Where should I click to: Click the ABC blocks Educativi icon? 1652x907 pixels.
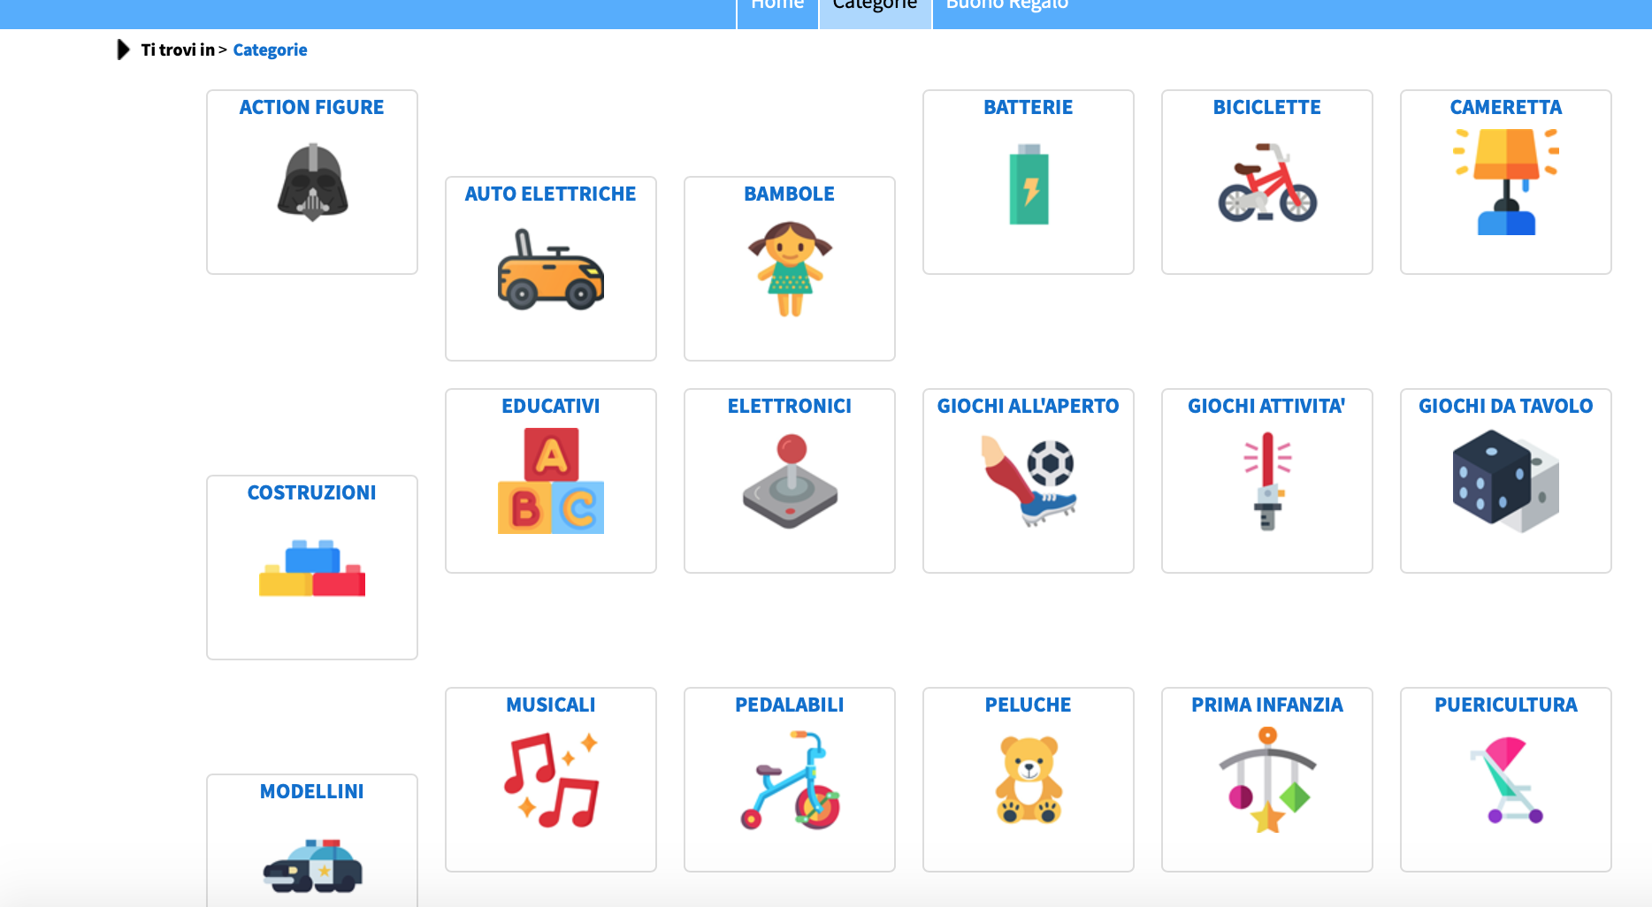click(551, 481)
